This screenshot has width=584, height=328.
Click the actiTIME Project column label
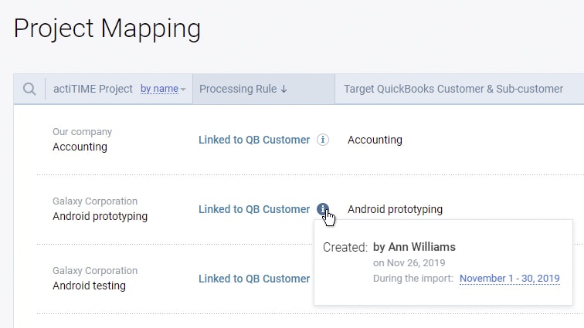(x=93, y=89)
